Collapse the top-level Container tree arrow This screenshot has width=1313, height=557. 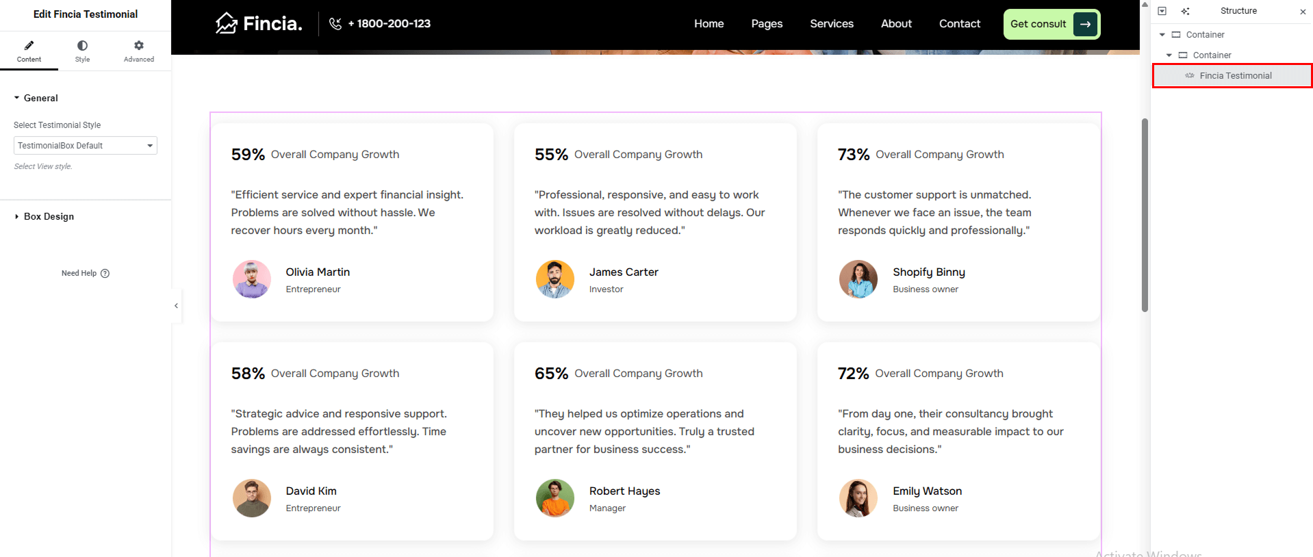pyautogui.click(x=1162, y=35)
